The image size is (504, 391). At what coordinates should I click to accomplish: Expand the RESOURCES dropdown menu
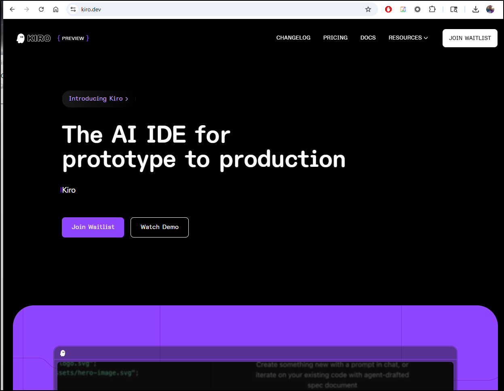pyautogui.click(x=408, y=38)
